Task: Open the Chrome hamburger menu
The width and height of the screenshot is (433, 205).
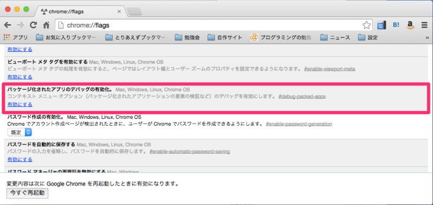Action: pyautogui.click(x=424, y=25)
